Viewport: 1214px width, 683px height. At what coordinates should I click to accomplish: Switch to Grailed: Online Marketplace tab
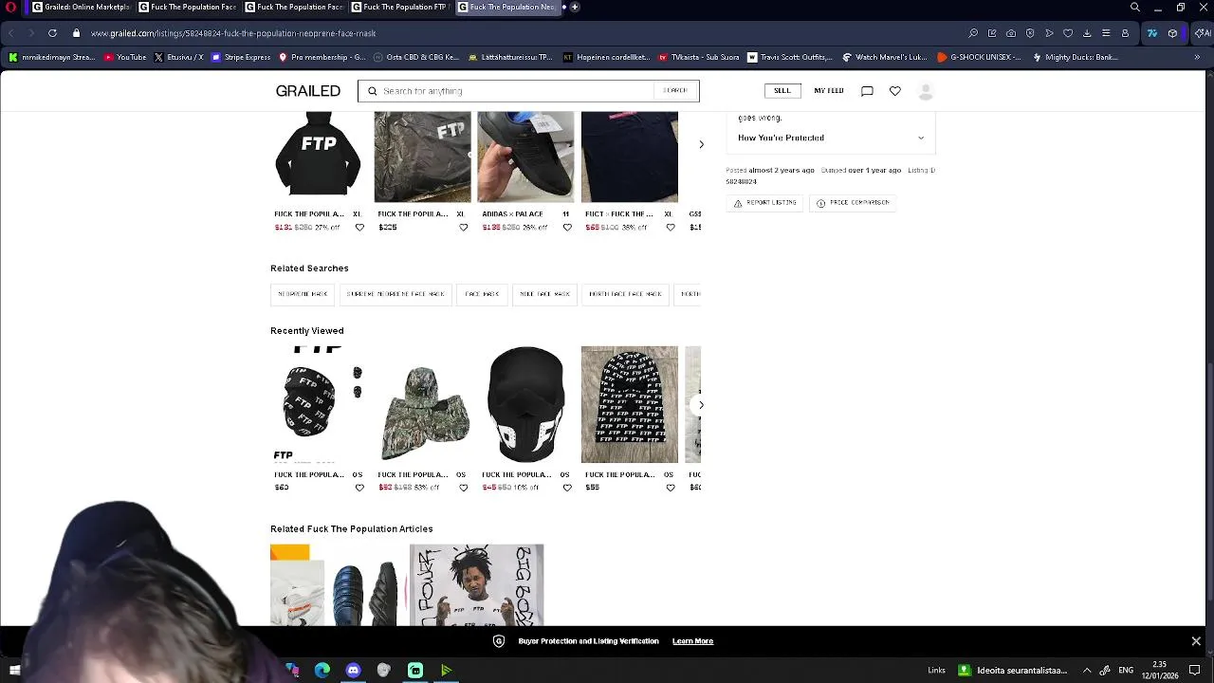click(81, 8)
